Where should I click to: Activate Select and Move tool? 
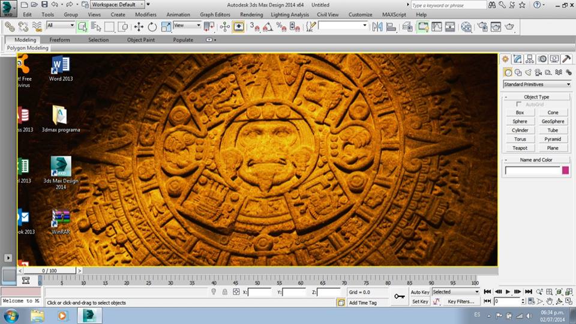tap(139, 27)
